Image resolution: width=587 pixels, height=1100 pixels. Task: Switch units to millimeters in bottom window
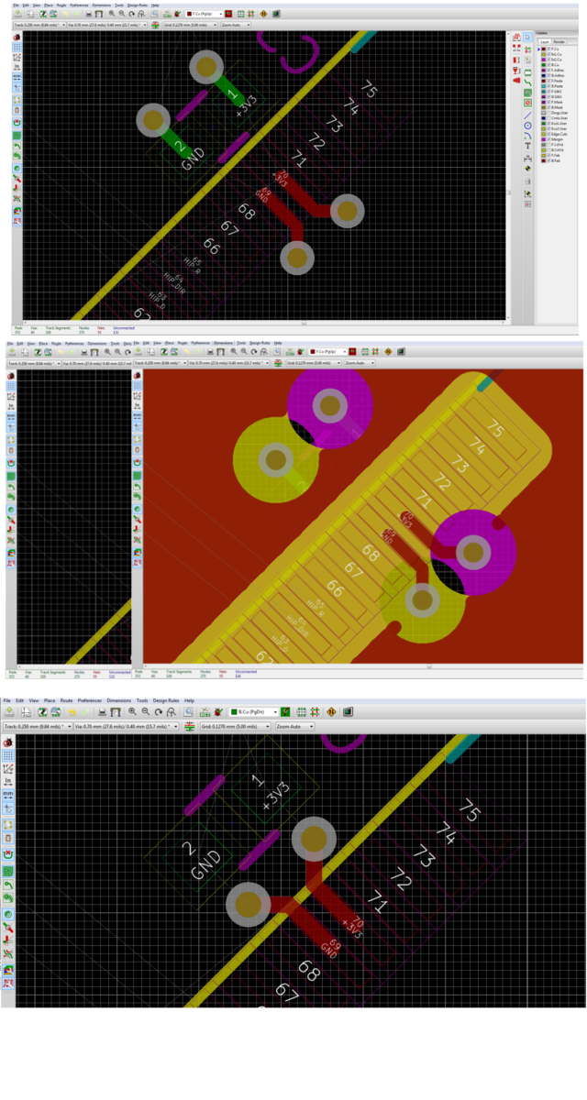coord(8,795)
